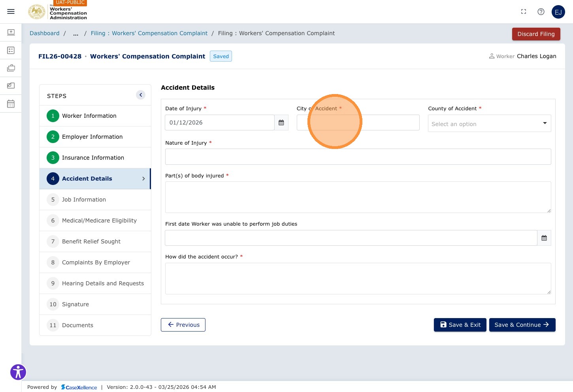Go to step 8 Complaints By Employer
The image size is (573, 392).
(x=95, y=262)
